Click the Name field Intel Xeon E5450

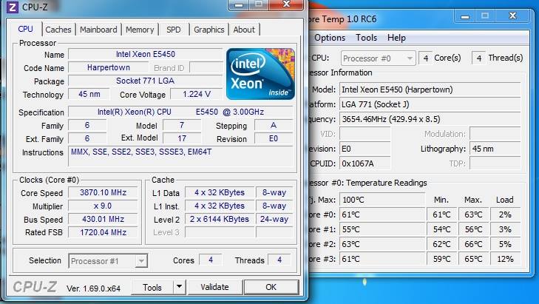click(146, 54)
